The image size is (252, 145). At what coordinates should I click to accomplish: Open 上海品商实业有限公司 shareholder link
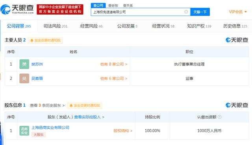pos(50,128)
